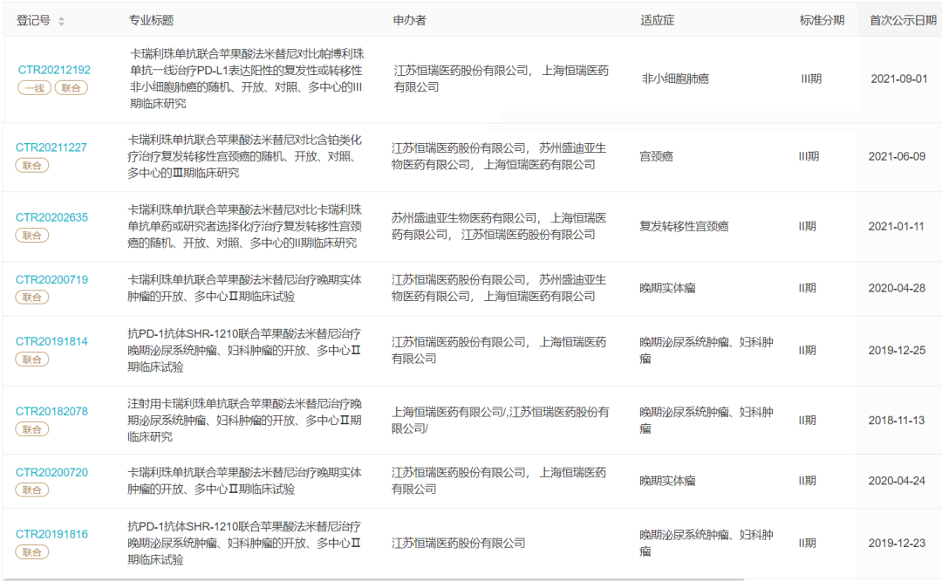This screenshot has width=942, height=582.
Task: Click the 登记号 column header
Action: tap(34, 20)
